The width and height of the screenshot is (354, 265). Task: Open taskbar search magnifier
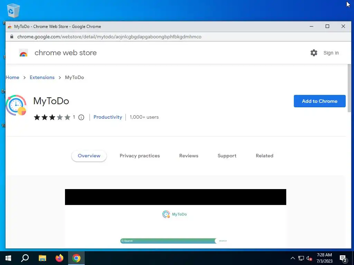click(25, 258)
